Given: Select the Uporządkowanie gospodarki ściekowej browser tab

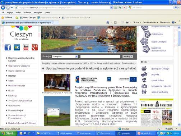Looking at the screenshot, I should (x=28, y=23).
